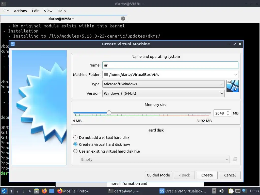Open the start menu bird icon

click(4, 191)
